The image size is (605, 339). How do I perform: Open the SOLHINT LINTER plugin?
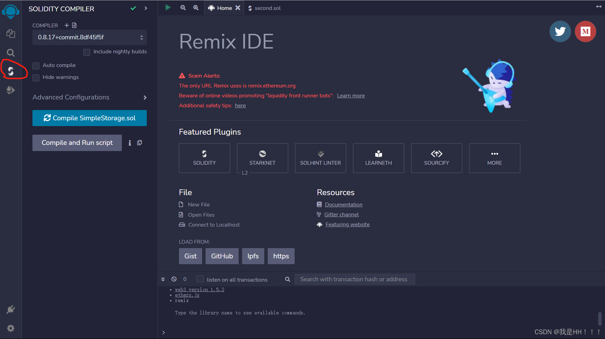321,158
